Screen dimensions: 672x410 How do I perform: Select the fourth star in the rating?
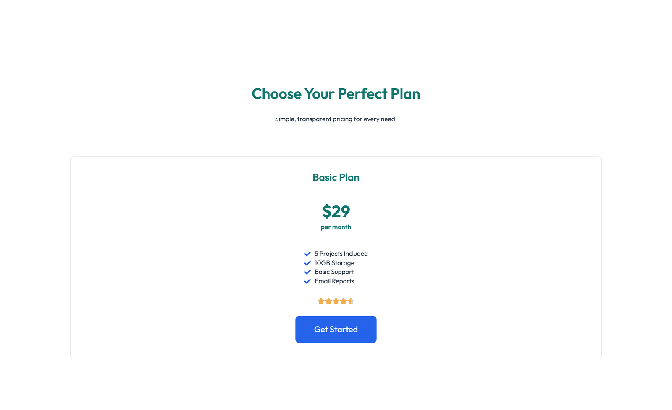[x=344, y=301]
